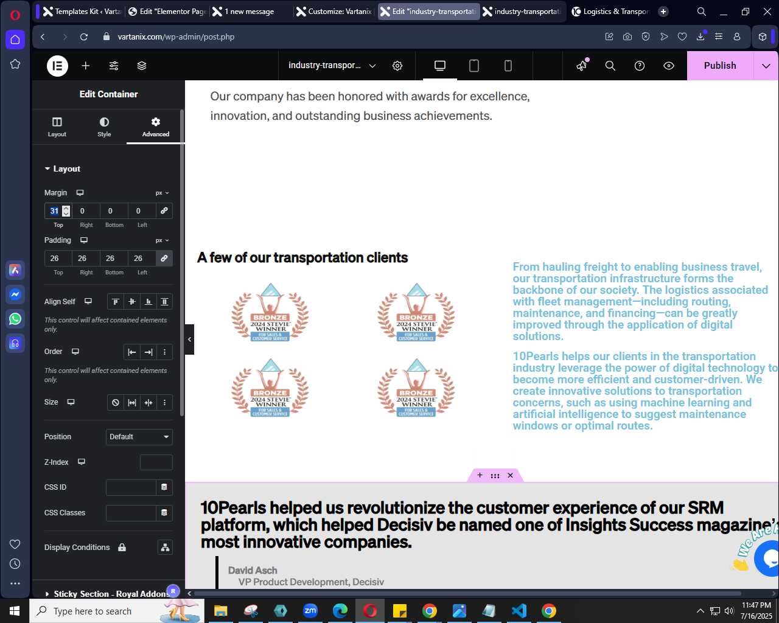Open Display Conditions settings icon

coord(165,548)
